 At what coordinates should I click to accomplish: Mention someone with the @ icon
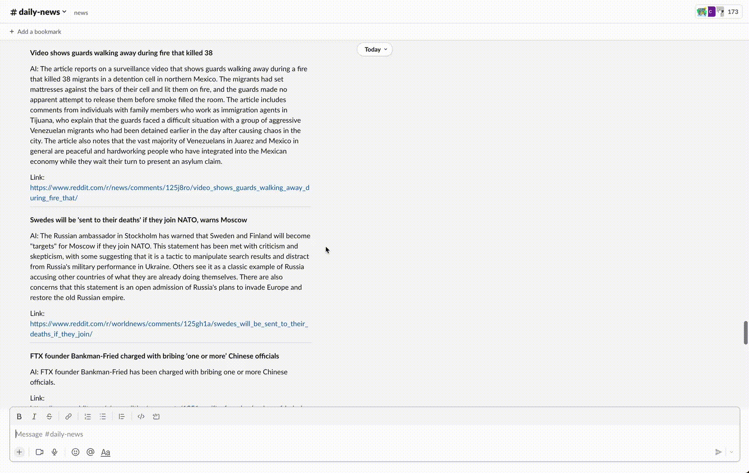coord(90,452)
